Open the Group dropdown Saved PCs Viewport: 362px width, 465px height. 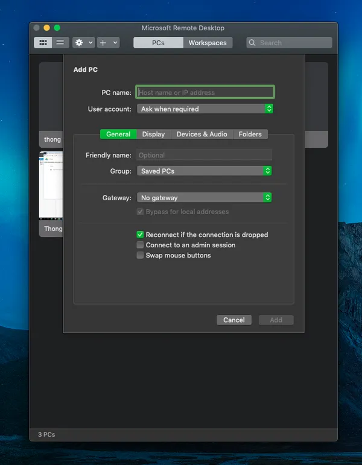(204, 171)
